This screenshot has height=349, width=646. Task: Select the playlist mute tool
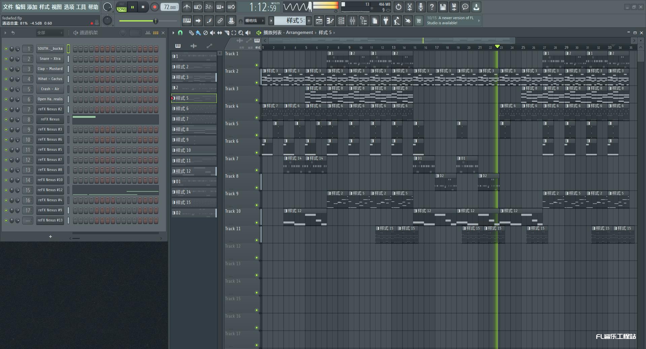212,33
